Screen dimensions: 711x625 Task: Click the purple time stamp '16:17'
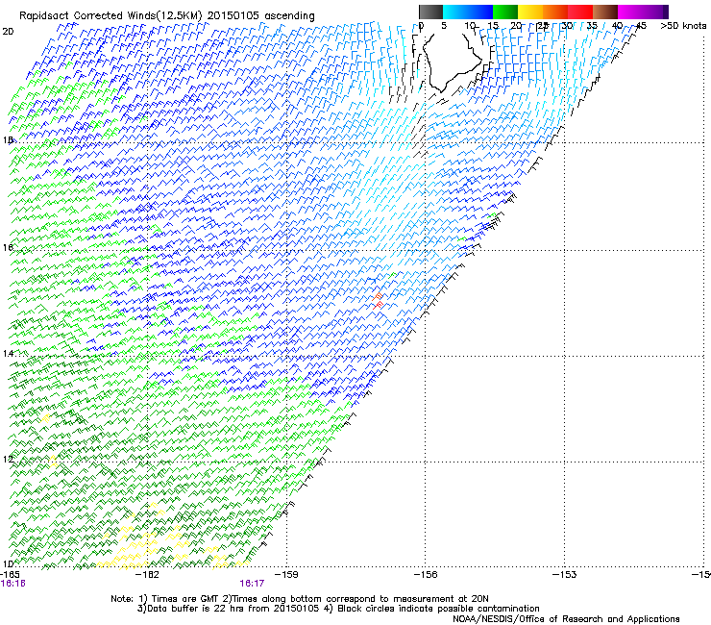[x=252, y=584]
